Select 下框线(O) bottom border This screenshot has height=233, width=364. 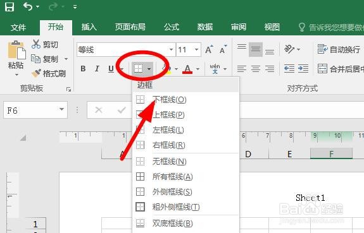click(185, 100)
